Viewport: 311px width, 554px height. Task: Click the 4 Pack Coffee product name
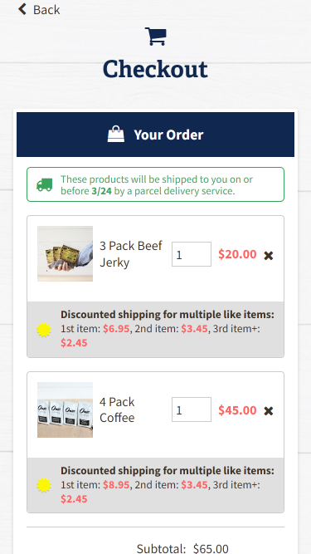(x=117, y=409)
